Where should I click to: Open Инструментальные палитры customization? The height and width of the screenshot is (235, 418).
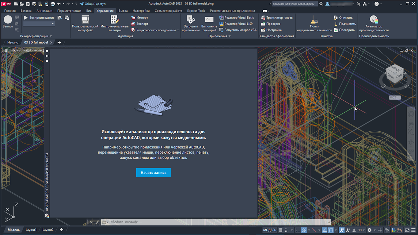tap(114, 23)
